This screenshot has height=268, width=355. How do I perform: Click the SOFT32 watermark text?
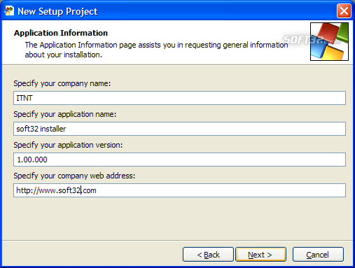312,40
